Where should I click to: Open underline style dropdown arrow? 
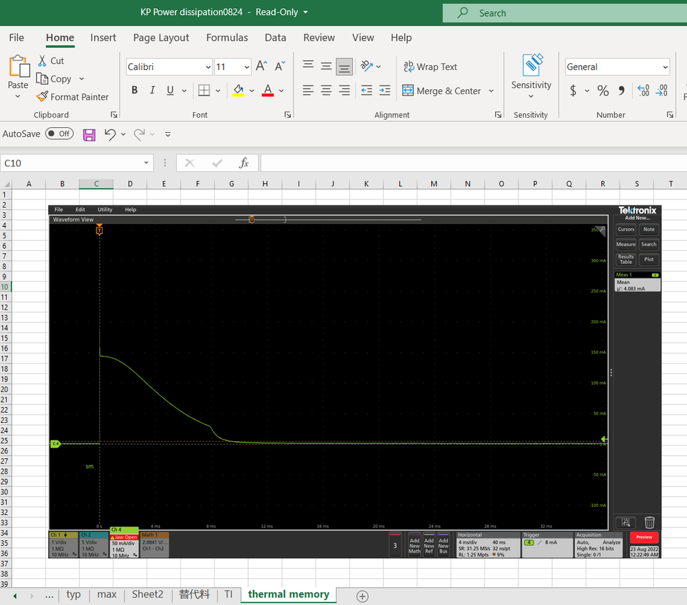pos(184,91)
